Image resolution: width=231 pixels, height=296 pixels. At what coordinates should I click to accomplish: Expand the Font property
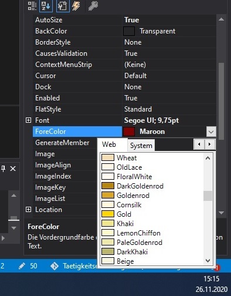point(28,120)
